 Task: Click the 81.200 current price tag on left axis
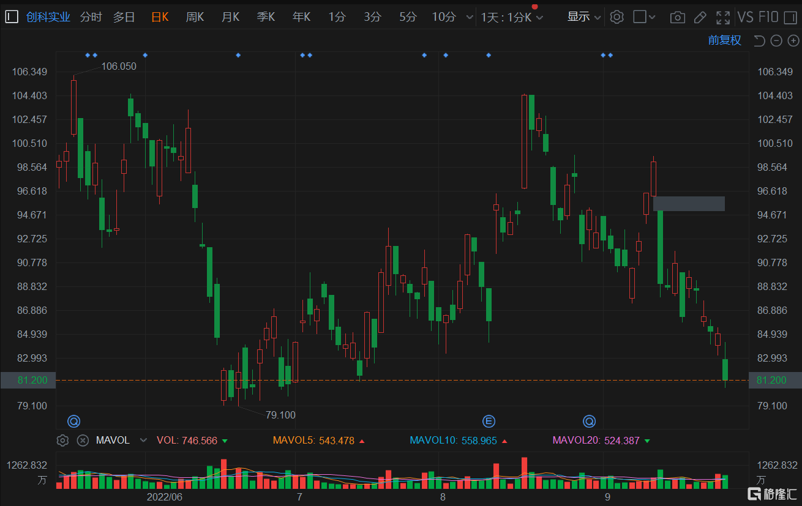click(28, 380)
